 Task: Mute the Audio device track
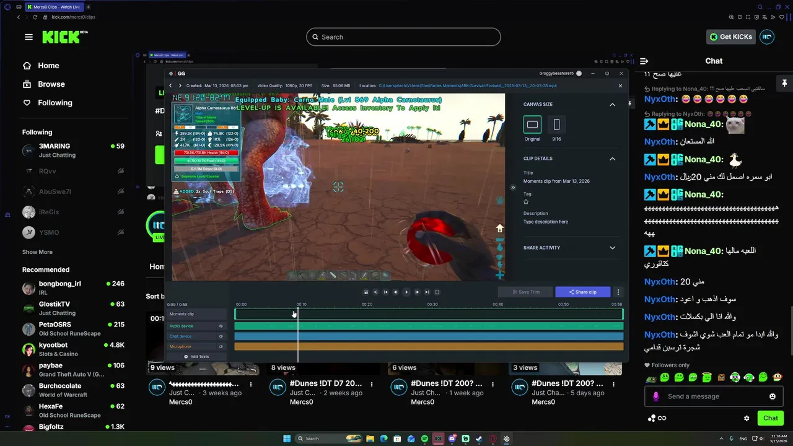point(221,326)
